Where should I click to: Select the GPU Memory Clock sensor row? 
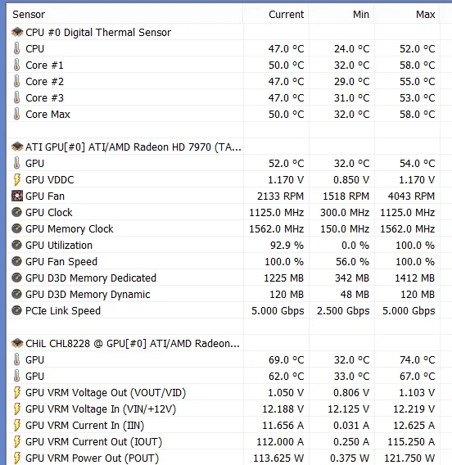click(224, 229)
